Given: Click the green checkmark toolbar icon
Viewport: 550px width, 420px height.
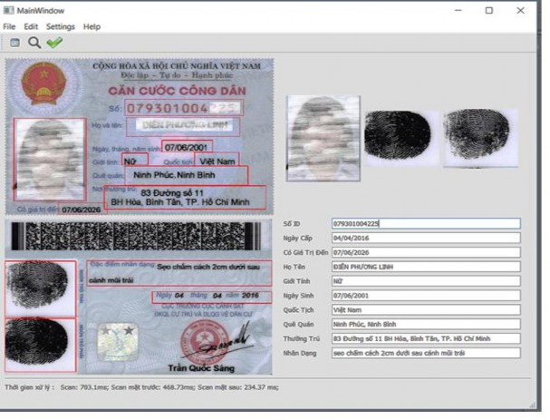Looking at the screenshot, I should click(54, 42).
